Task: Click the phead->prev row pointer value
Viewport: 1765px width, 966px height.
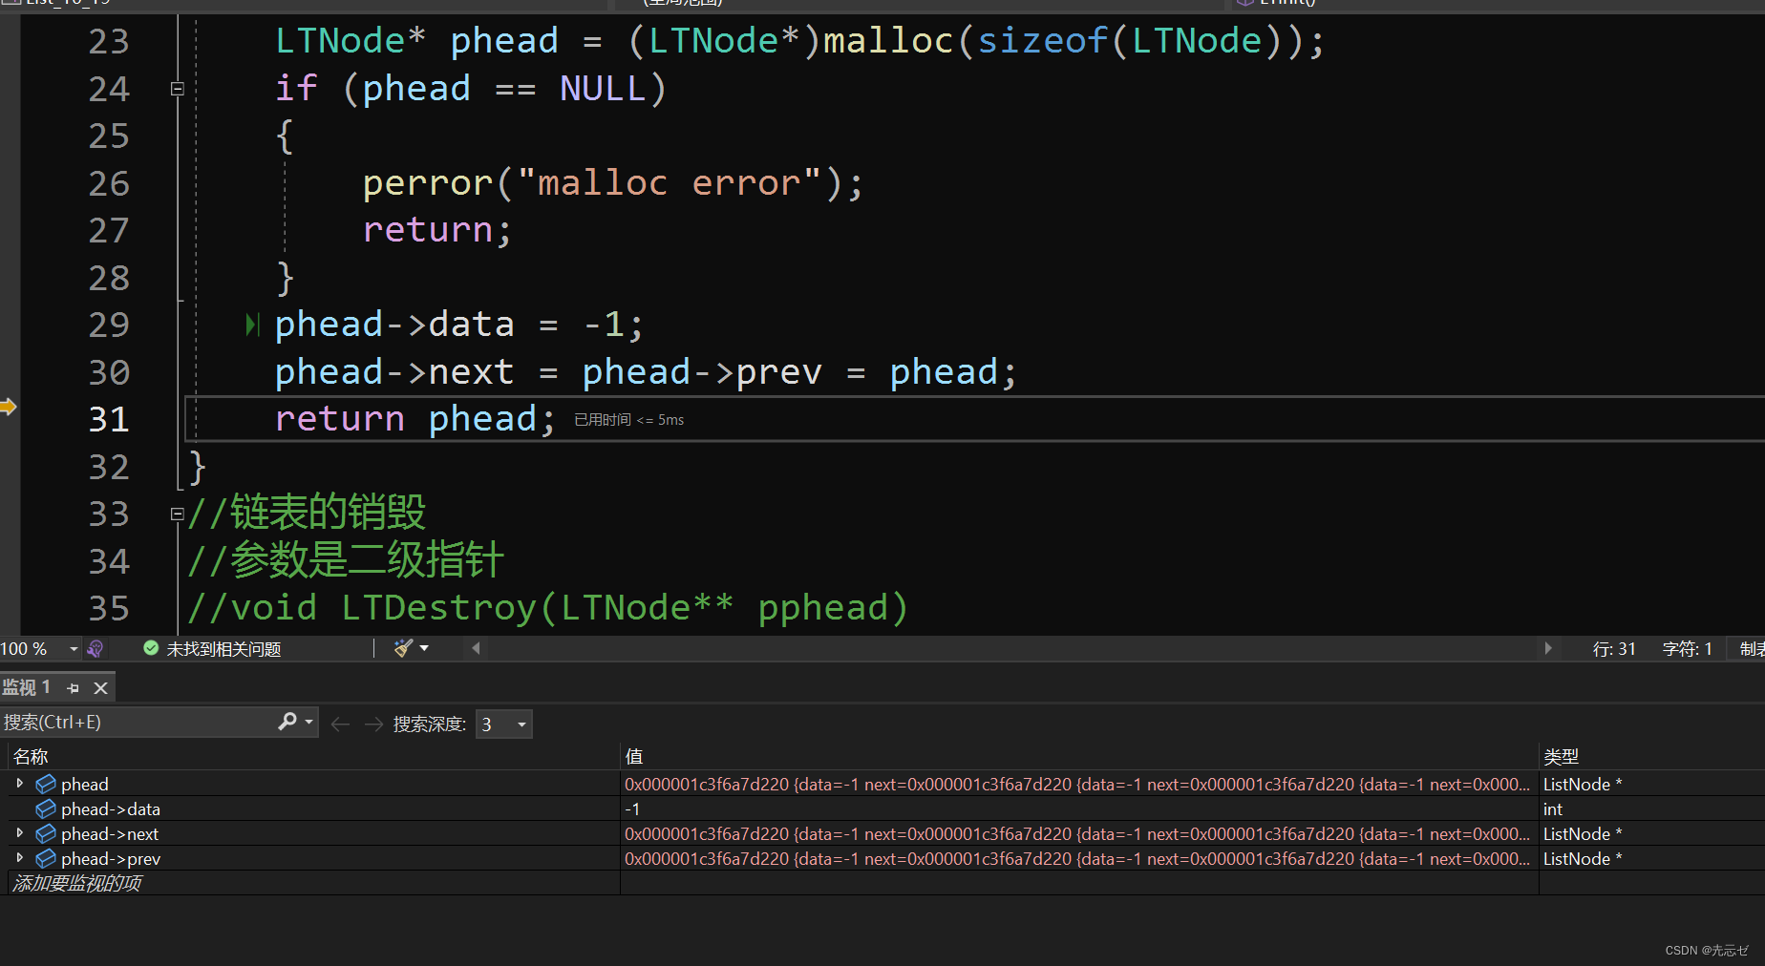Action: click(1077, 858)
